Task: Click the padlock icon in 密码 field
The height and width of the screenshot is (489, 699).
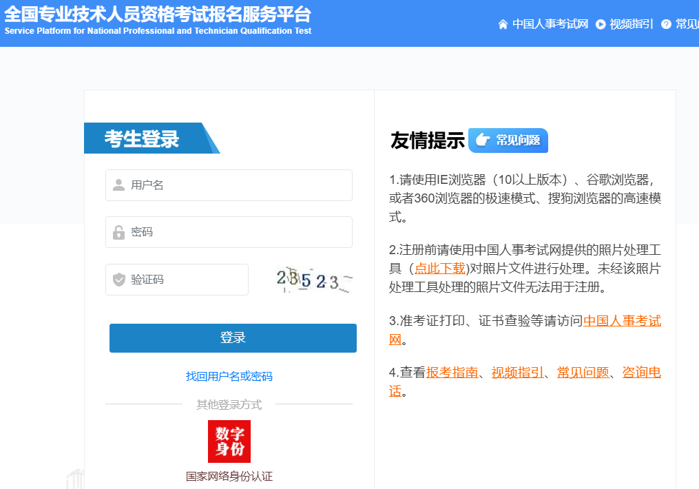Action: point(118,232)
